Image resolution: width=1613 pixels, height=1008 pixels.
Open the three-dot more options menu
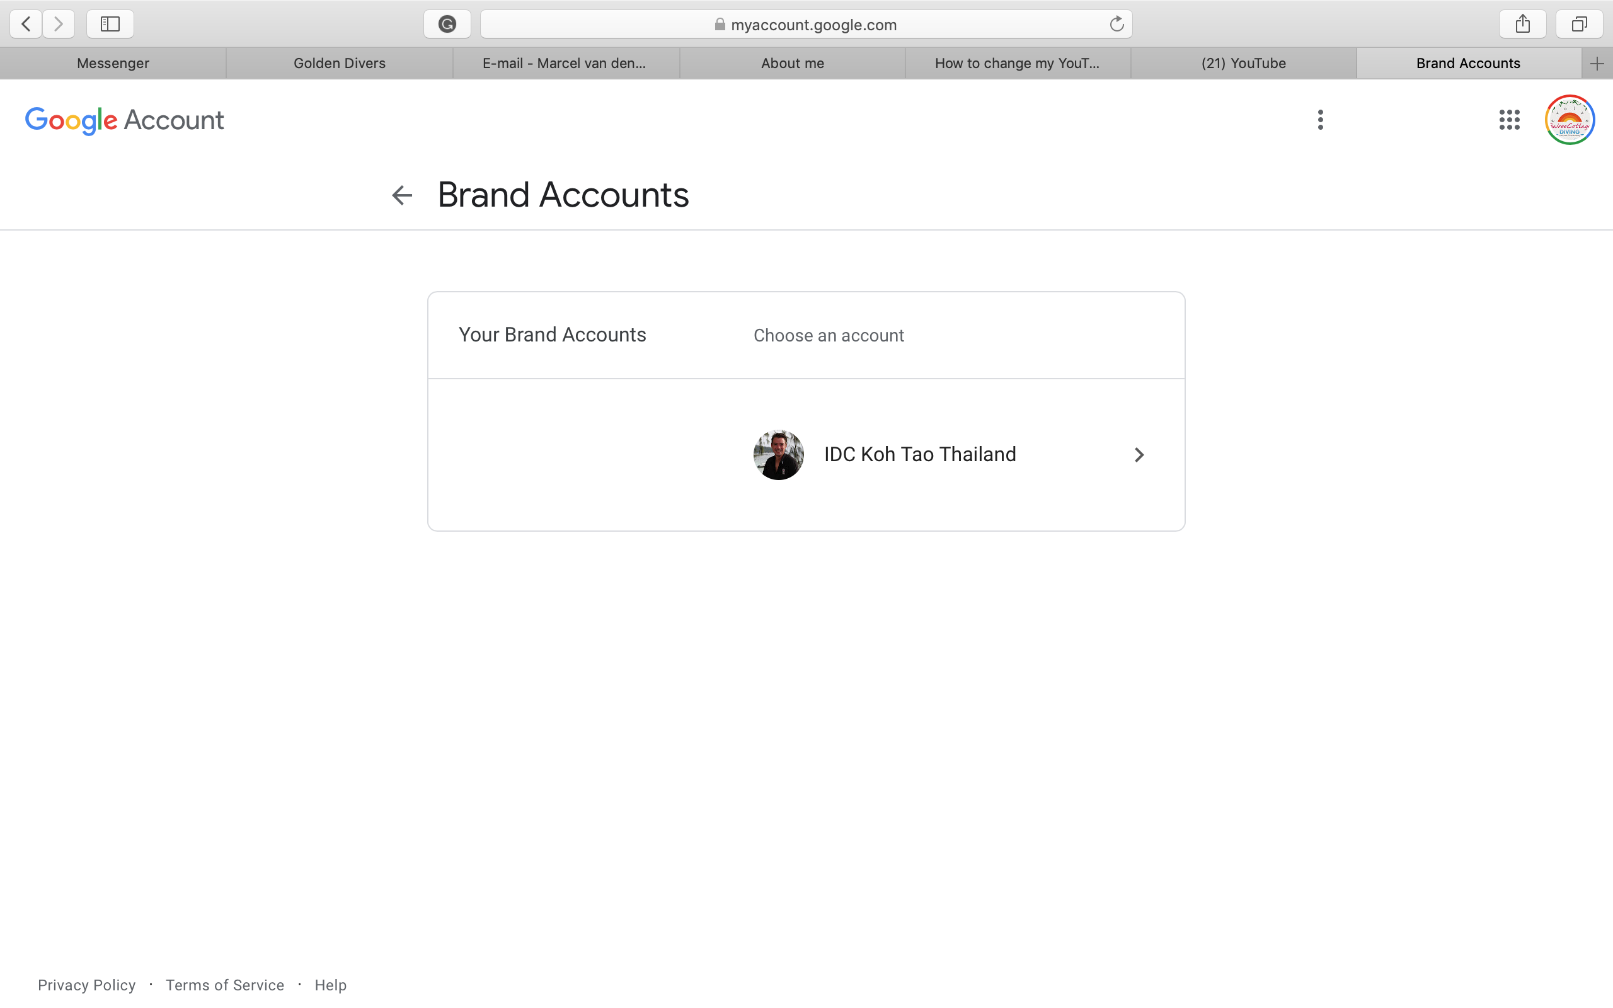pos(1320,120)
